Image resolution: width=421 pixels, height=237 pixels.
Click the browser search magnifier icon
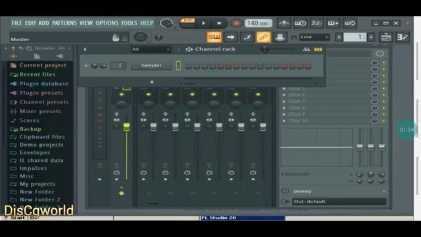tap(29, 48)
